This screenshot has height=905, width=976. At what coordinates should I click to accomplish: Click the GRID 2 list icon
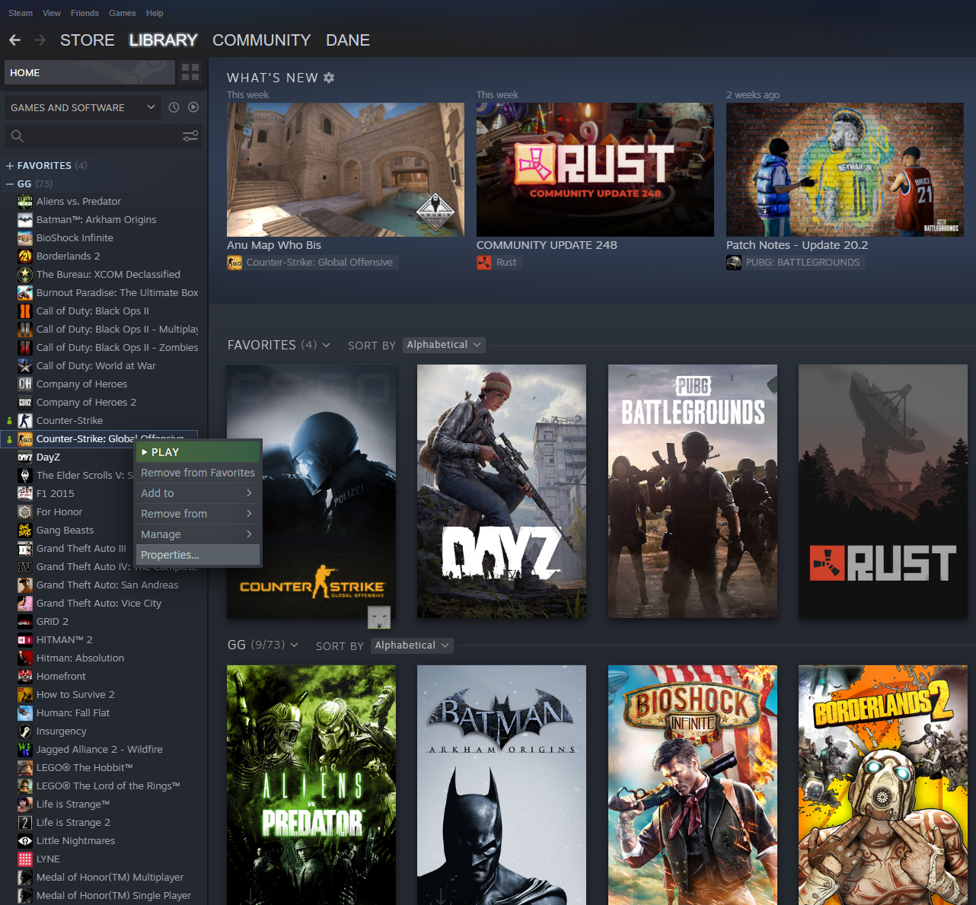pyautogui.click(x=25, y=621)
